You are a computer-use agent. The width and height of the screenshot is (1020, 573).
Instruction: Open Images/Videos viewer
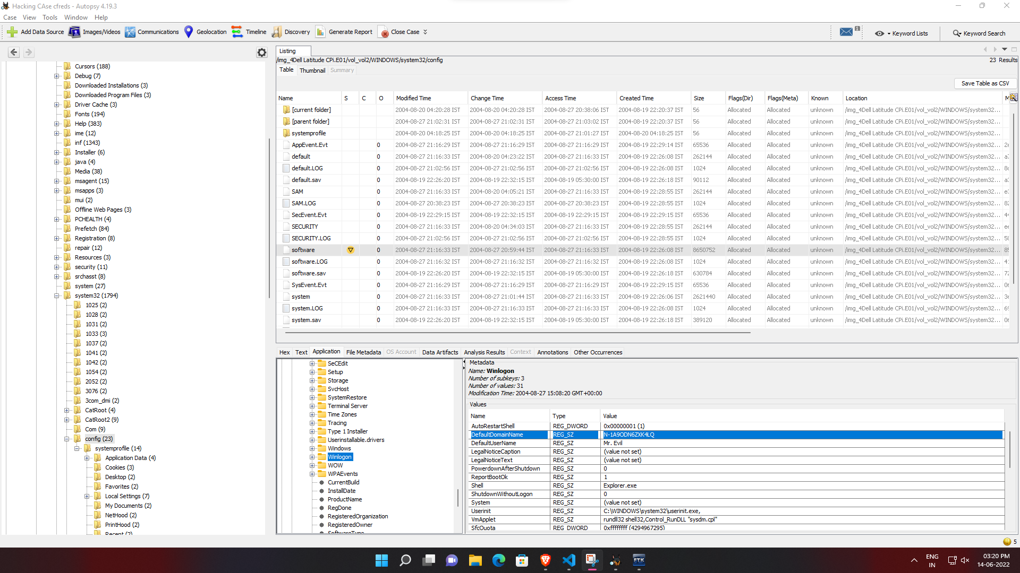coord(95,32)
